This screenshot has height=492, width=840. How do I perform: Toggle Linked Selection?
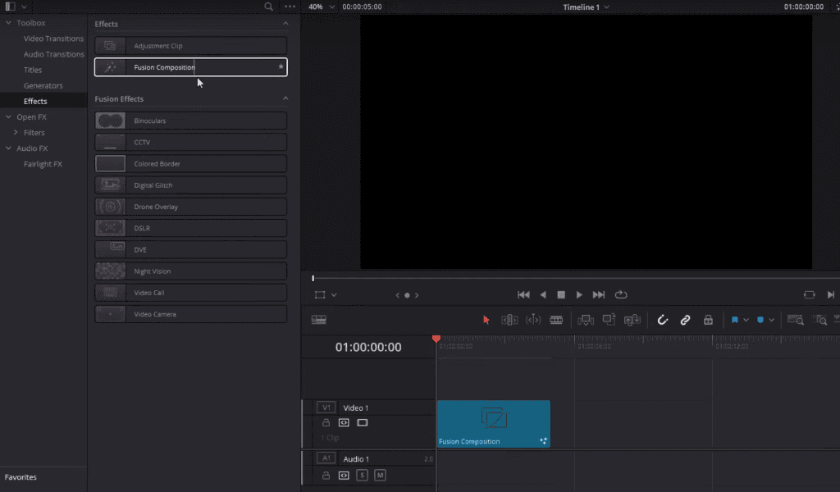[685, 320]
